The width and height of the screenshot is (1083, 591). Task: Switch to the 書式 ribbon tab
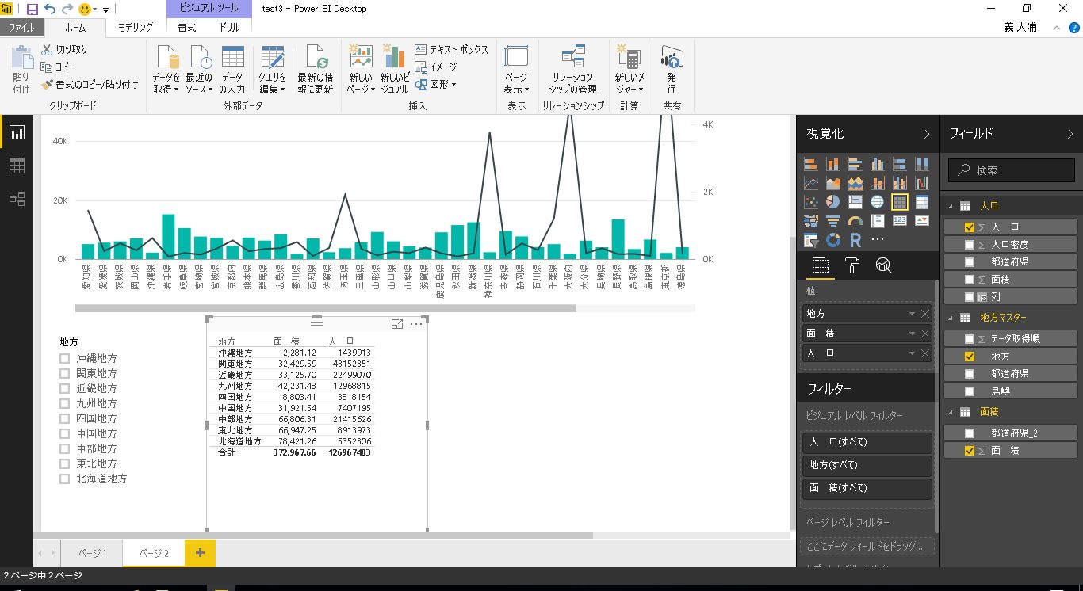[x=187, y=27]
